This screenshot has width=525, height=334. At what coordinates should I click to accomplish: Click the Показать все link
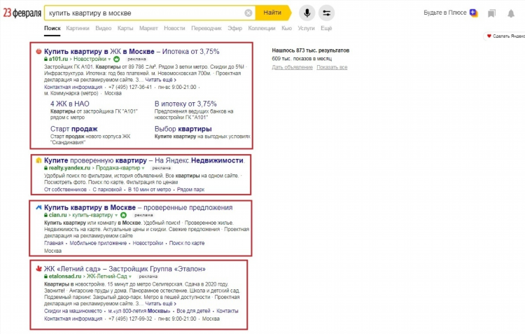332,67
